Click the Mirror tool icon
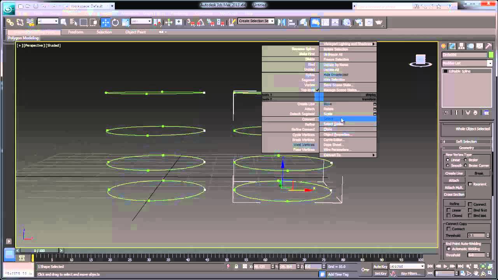 pyautogui.click(x=282, y=23)
